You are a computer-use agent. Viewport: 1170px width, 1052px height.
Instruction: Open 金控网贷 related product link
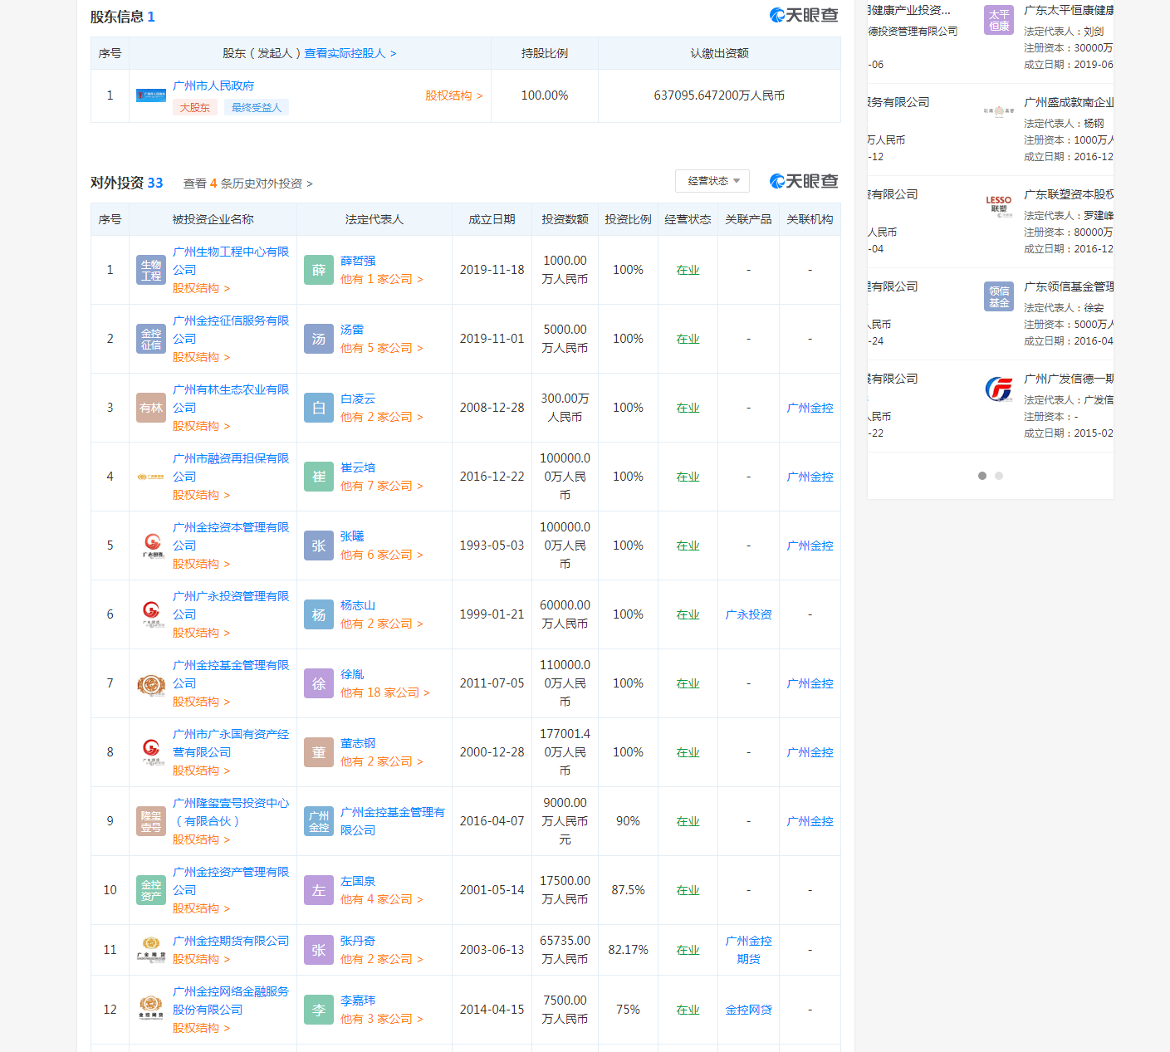[749, 1010]
